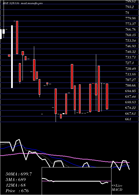
Task: Click the 773.37 price level label
Action: click(131, 24)
